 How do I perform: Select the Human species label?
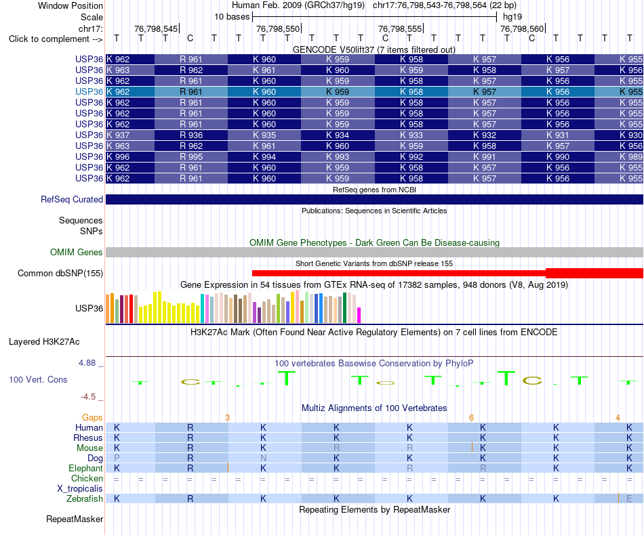tap(89, 427)
